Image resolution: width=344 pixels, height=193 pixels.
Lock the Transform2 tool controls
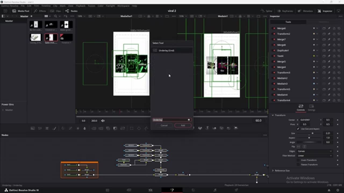tap(334, 34)
